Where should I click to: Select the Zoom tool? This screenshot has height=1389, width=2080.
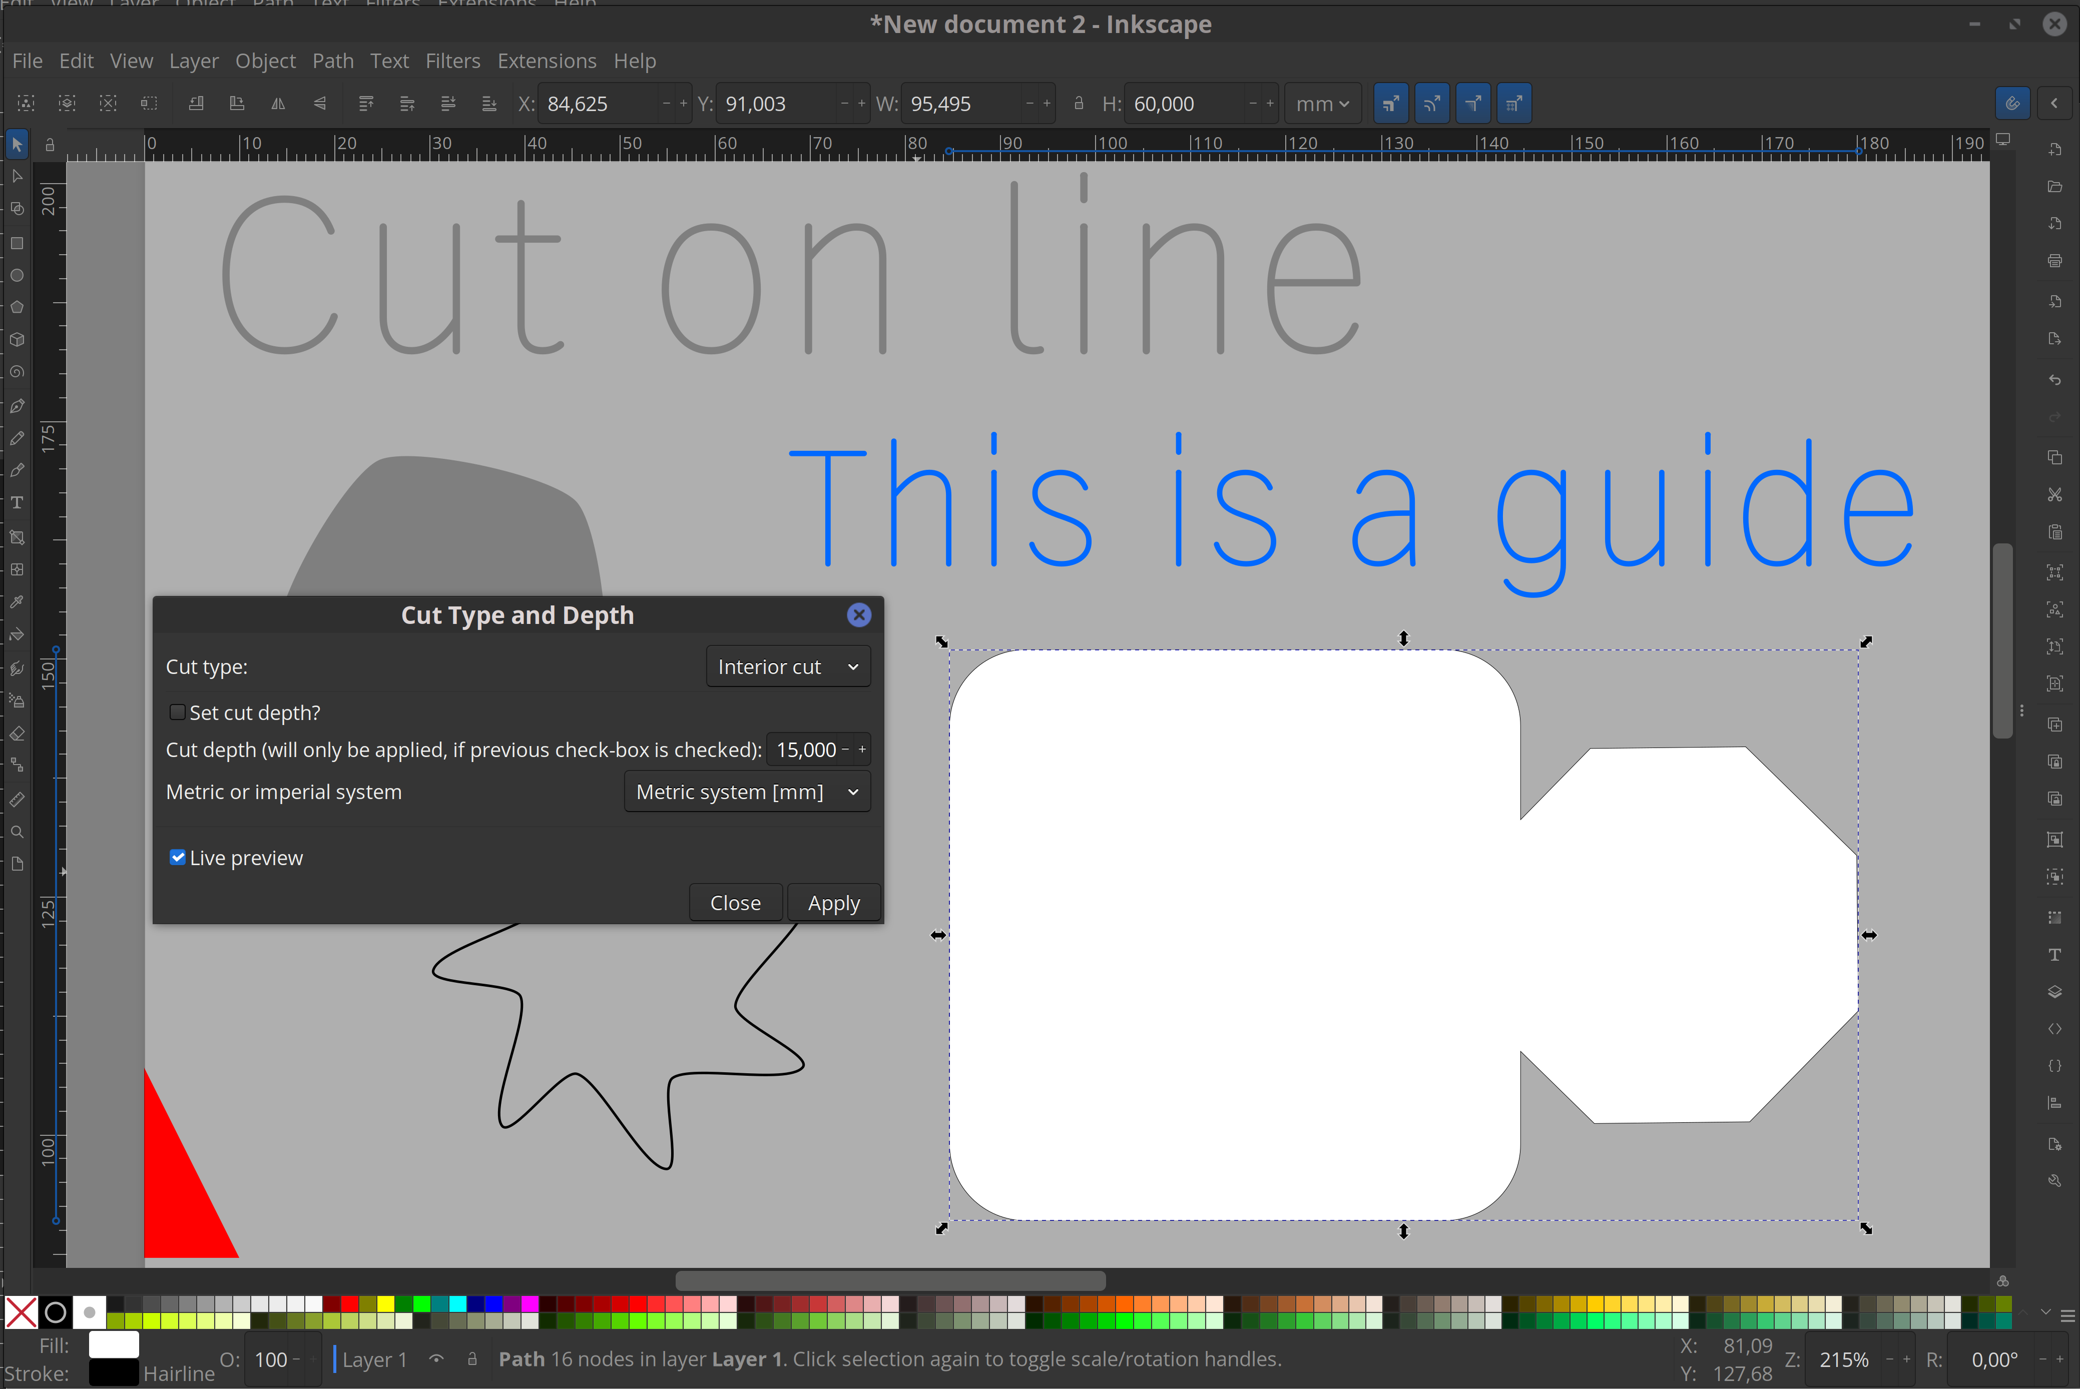pos(17,832)
